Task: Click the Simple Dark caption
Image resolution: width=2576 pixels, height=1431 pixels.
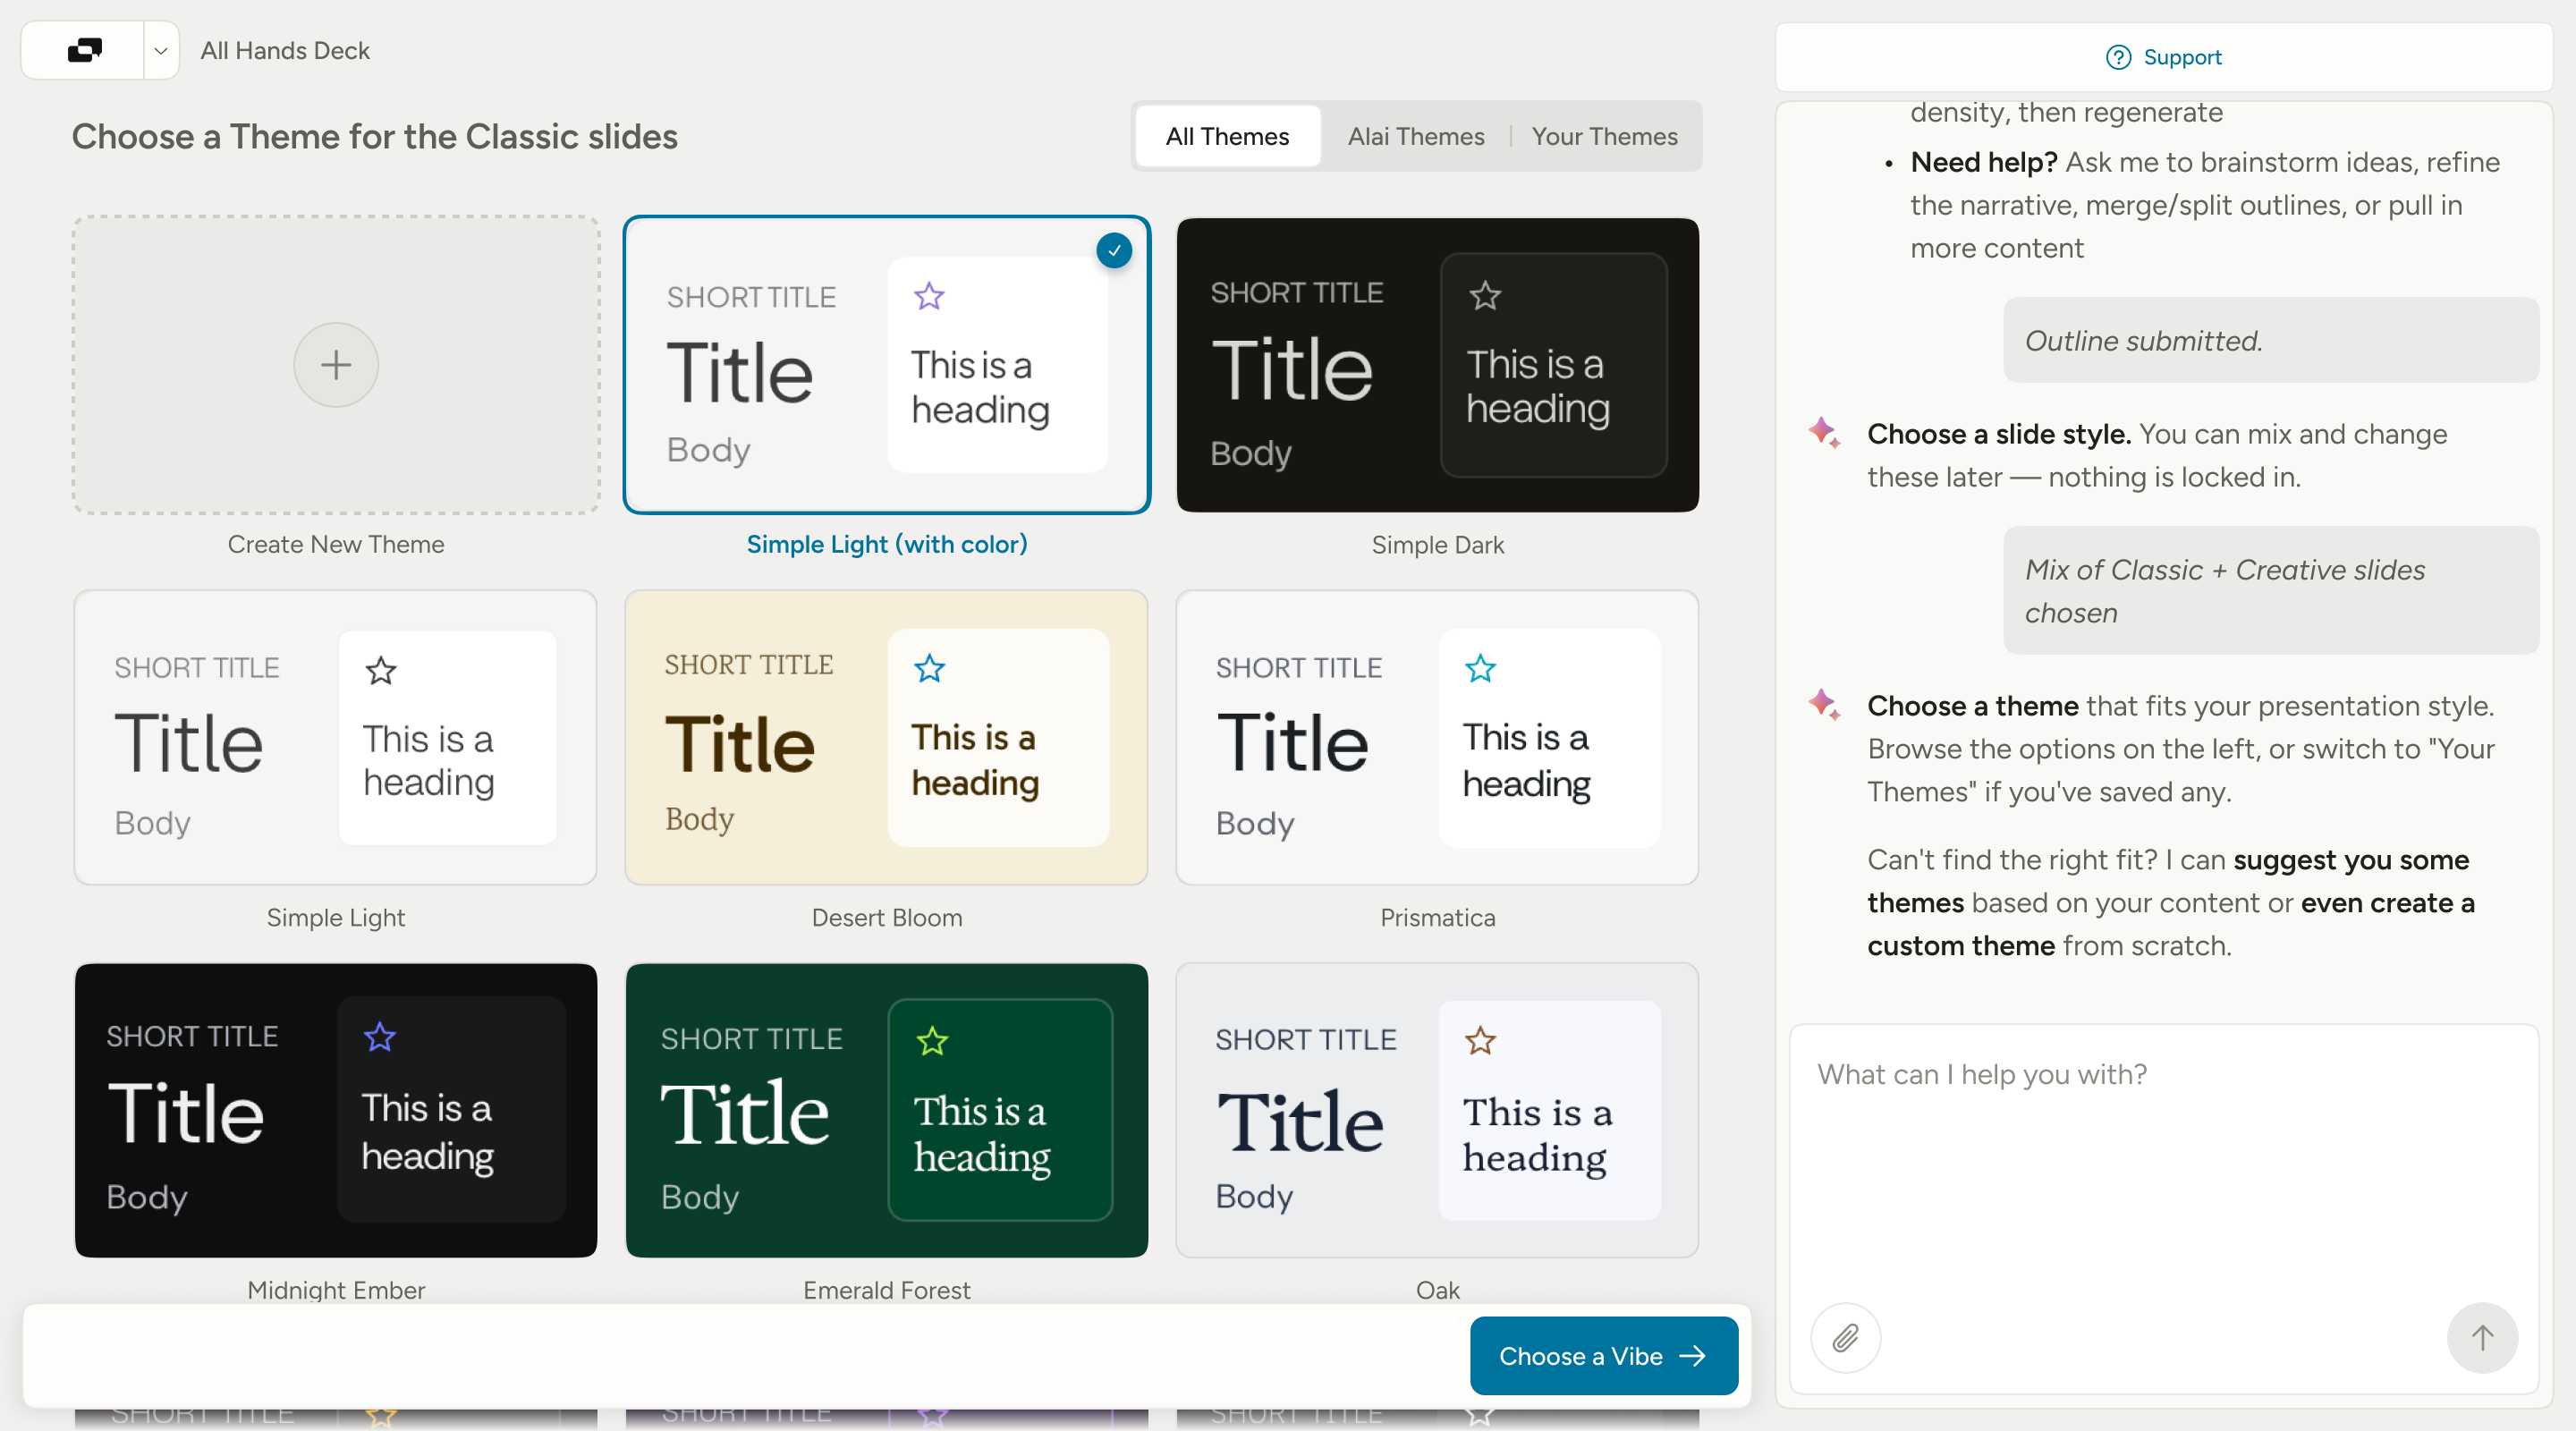Action: point(1437,544)
